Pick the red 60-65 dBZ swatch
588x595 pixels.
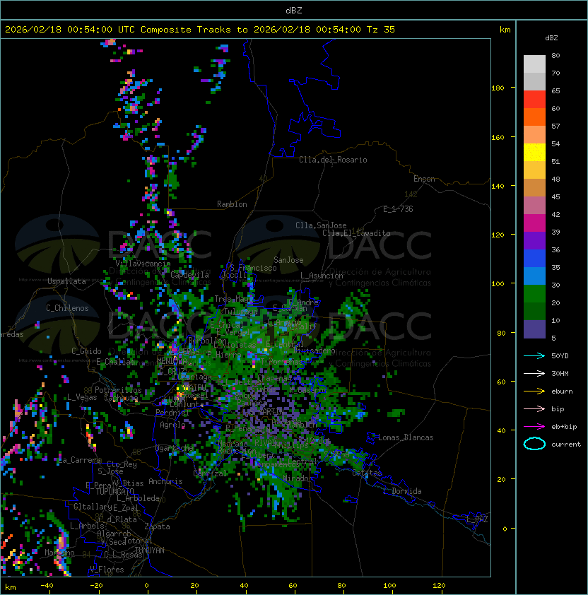(534, 100)
